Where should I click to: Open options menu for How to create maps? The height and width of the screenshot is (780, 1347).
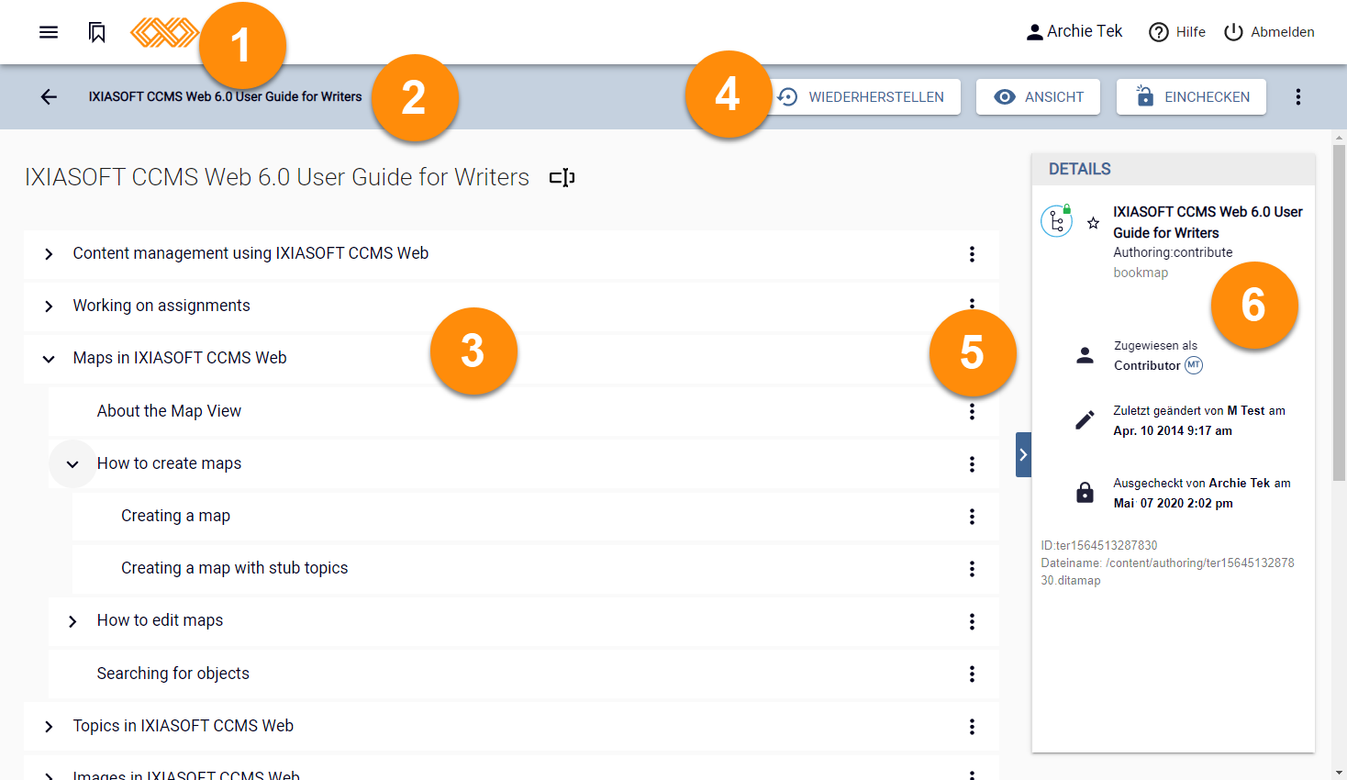pos(972,464)
